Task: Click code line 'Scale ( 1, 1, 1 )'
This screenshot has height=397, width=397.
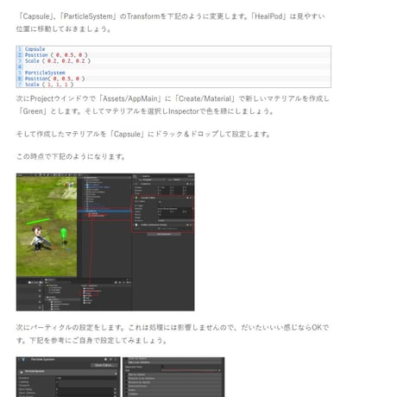Action: tap(49, 85)
